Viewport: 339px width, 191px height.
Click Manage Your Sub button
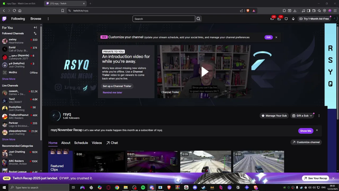(x=274, y=116)
